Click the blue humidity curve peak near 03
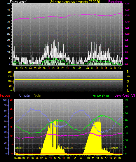This screenshot has height=162, width=136. 31,109
